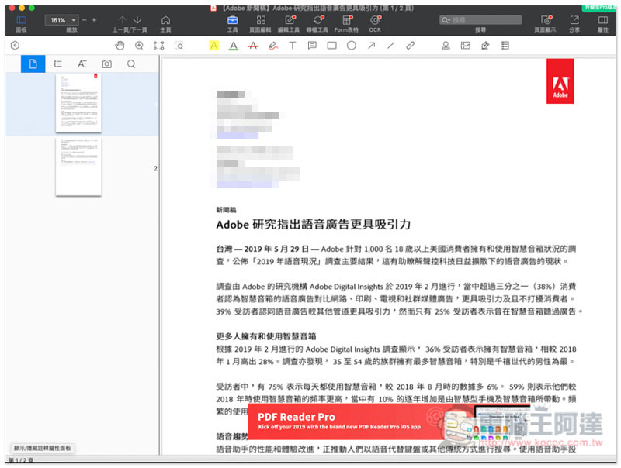
Task: Choose the circle shape tool
Action: [351, 46]
